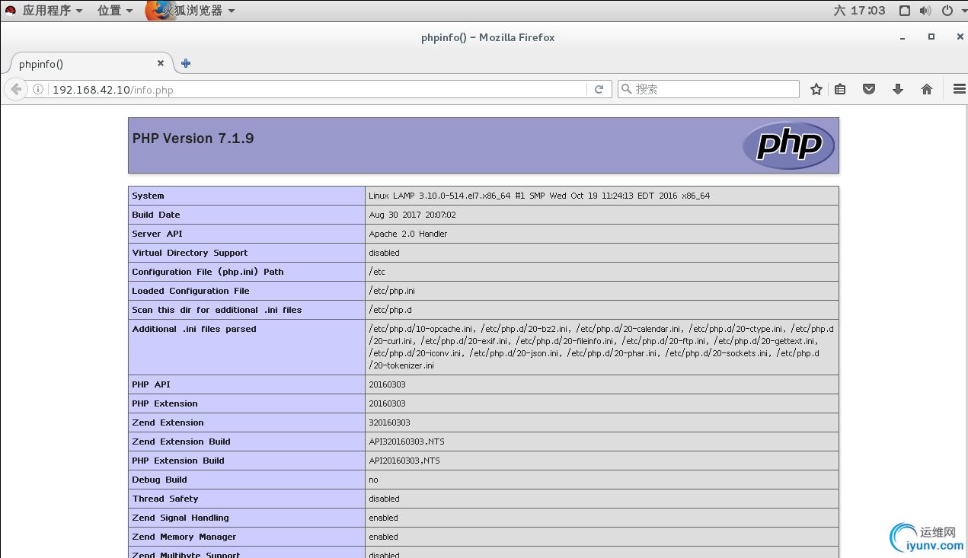968x558 pixels.
Task: Select the System row label
Action: 148,196
